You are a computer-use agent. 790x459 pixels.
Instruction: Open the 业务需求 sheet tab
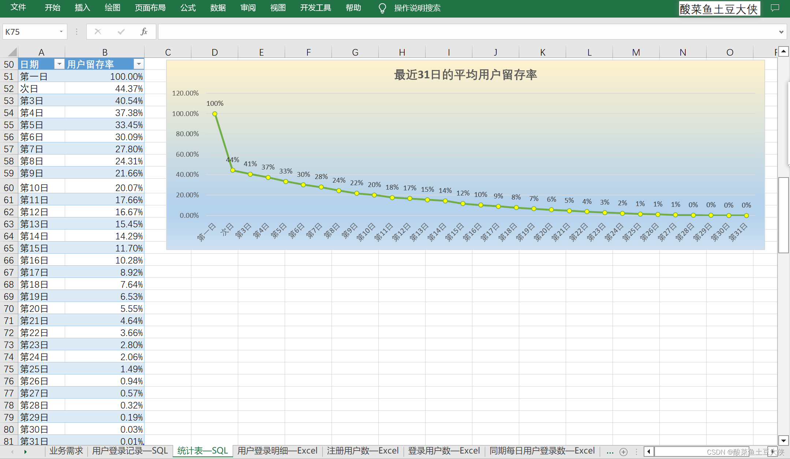[x=66, y=451]
